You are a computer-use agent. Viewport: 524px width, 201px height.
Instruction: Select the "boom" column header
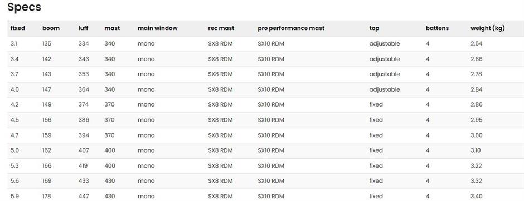(51, 28)
